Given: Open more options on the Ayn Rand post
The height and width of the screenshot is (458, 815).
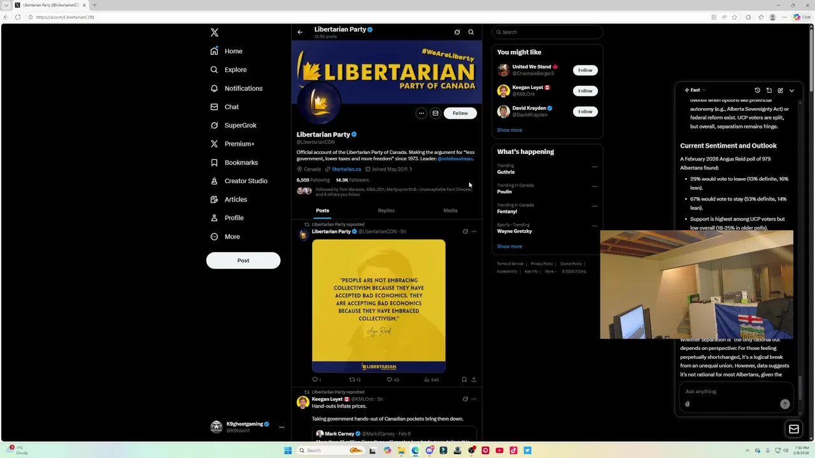Looking at the screenshot, I should point(474,232).
